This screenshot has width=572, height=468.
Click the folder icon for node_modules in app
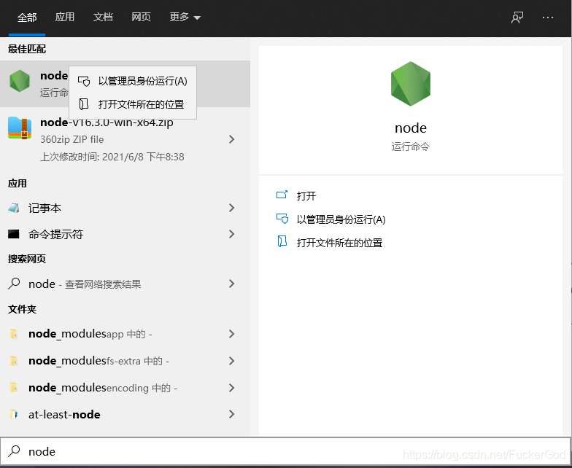pyautogui.click(x=14, y=334)
